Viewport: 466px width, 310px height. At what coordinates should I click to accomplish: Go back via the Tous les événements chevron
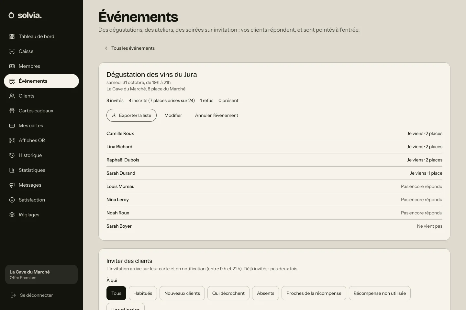click(106, 48)
